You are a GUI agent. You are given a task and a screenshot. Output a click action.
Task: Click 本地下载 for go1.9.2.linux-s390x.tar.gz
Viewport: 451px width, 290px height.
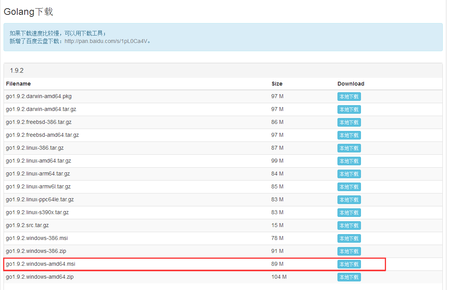[349, 213]
